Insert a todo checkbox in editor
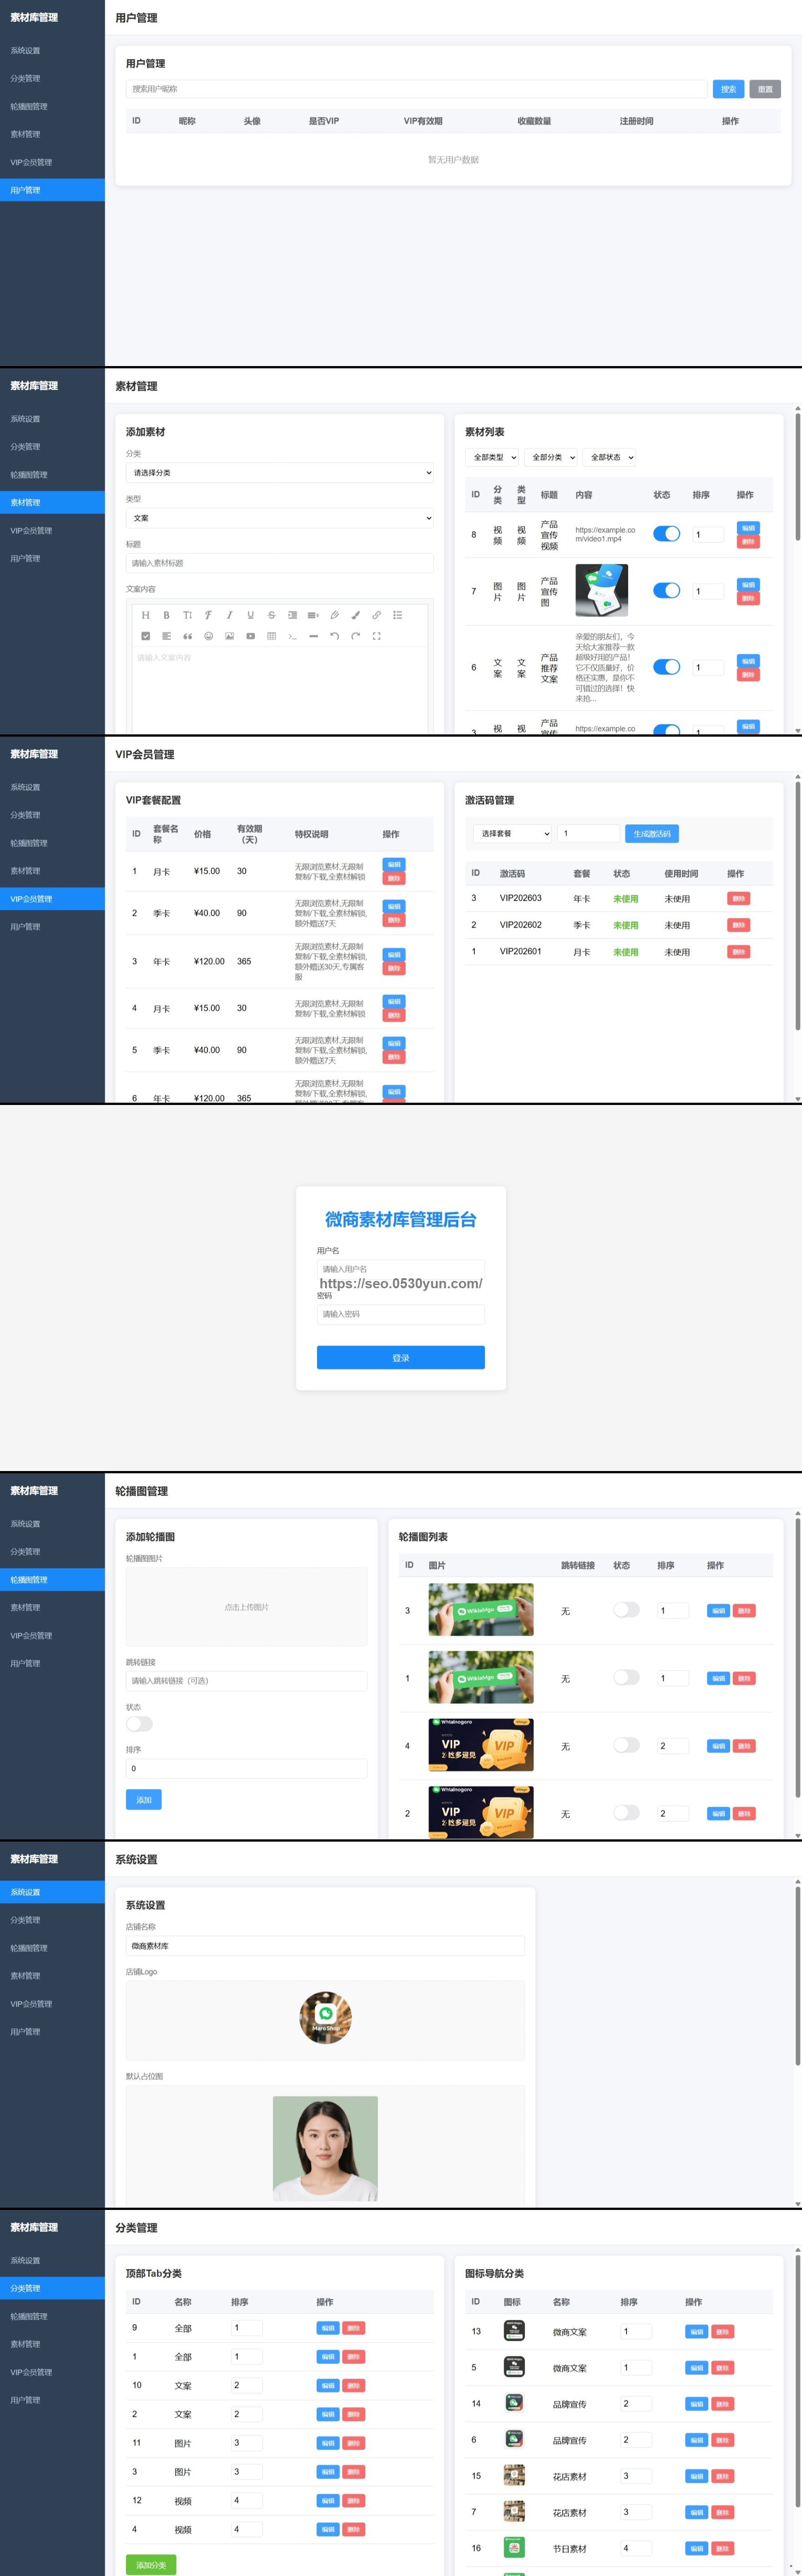The width and height of the screenshot is (802, 2576). click(145, 636)
